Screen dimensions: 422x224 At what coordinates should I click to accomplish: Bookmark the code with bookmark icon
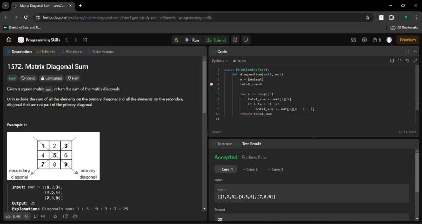[392, 61]
